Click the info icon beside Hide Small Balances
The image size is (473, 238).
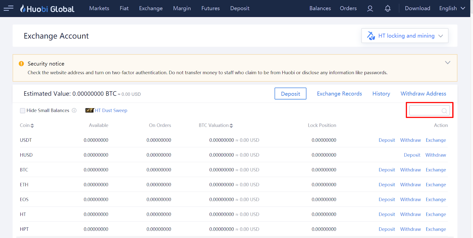[x=74, y=110]
